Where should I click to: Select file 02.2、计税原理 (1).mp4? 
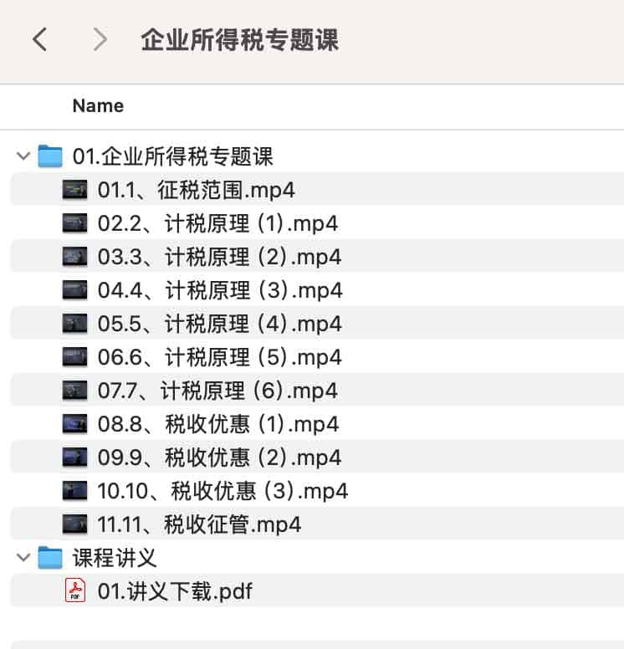[217, 223]
